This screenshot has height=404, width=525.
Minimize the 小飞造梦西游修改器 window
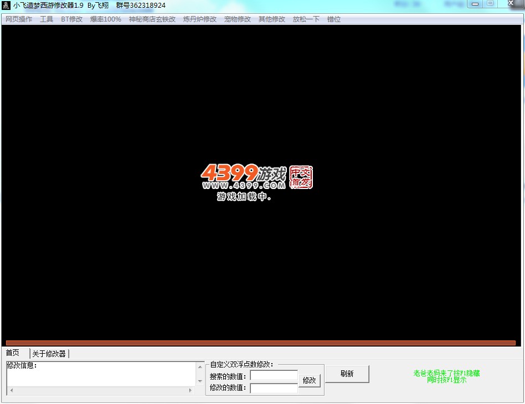pyautogui.click(x=475, y=4)
